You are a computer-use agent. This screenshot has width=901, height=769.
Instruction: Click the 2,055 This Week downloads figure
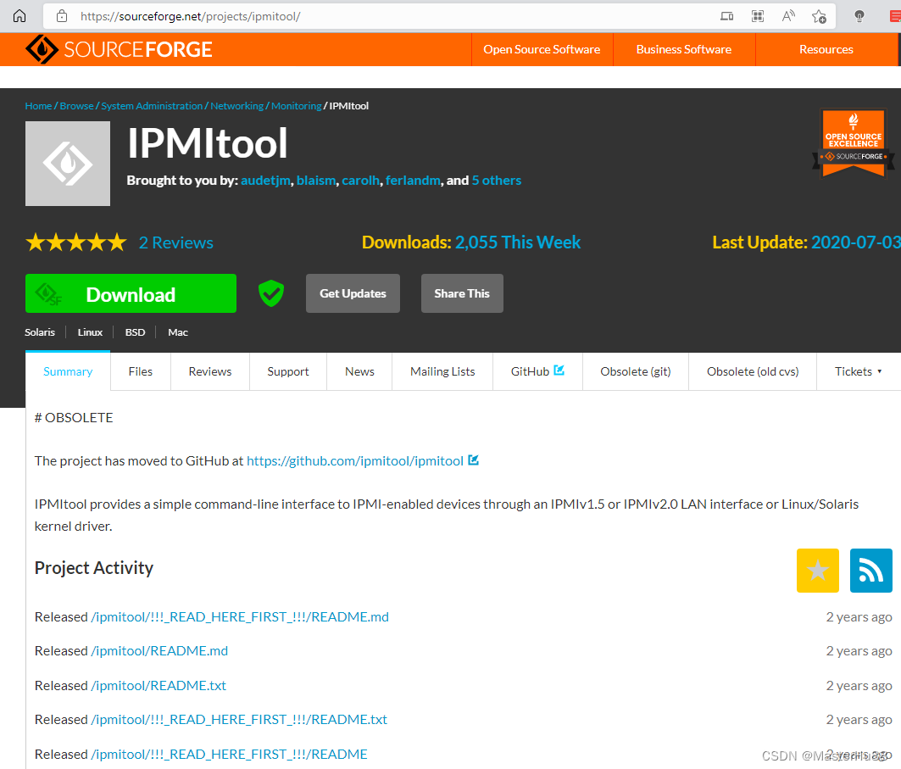tap(518, 242)
